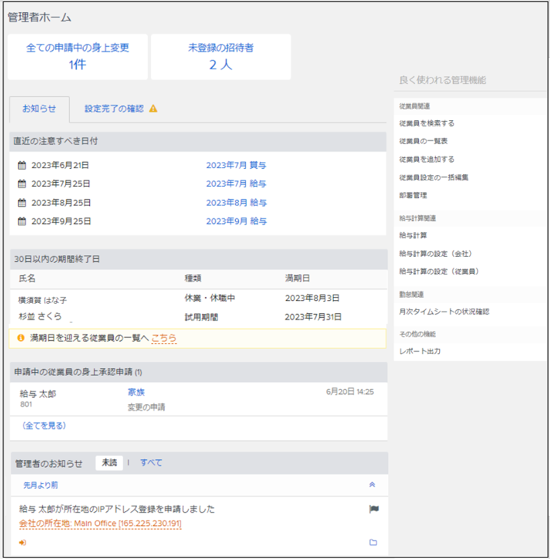550x559 pixels.
Task: Open the 会社の所在地: Main Office link
Action: (100, 523)
